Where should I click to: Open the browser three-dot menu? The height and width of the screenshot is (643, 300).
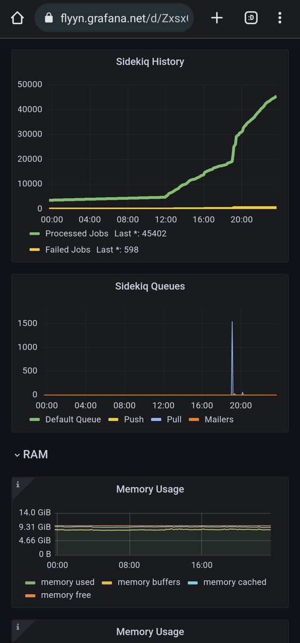[280, 18]
